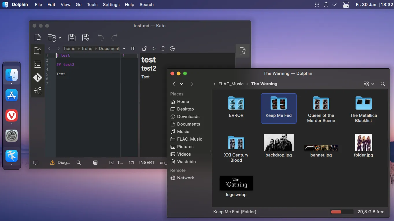The image size is (394, 221).
Task: Select the backdrop.jpg thumbnail
Action: [x=278, y=142]
